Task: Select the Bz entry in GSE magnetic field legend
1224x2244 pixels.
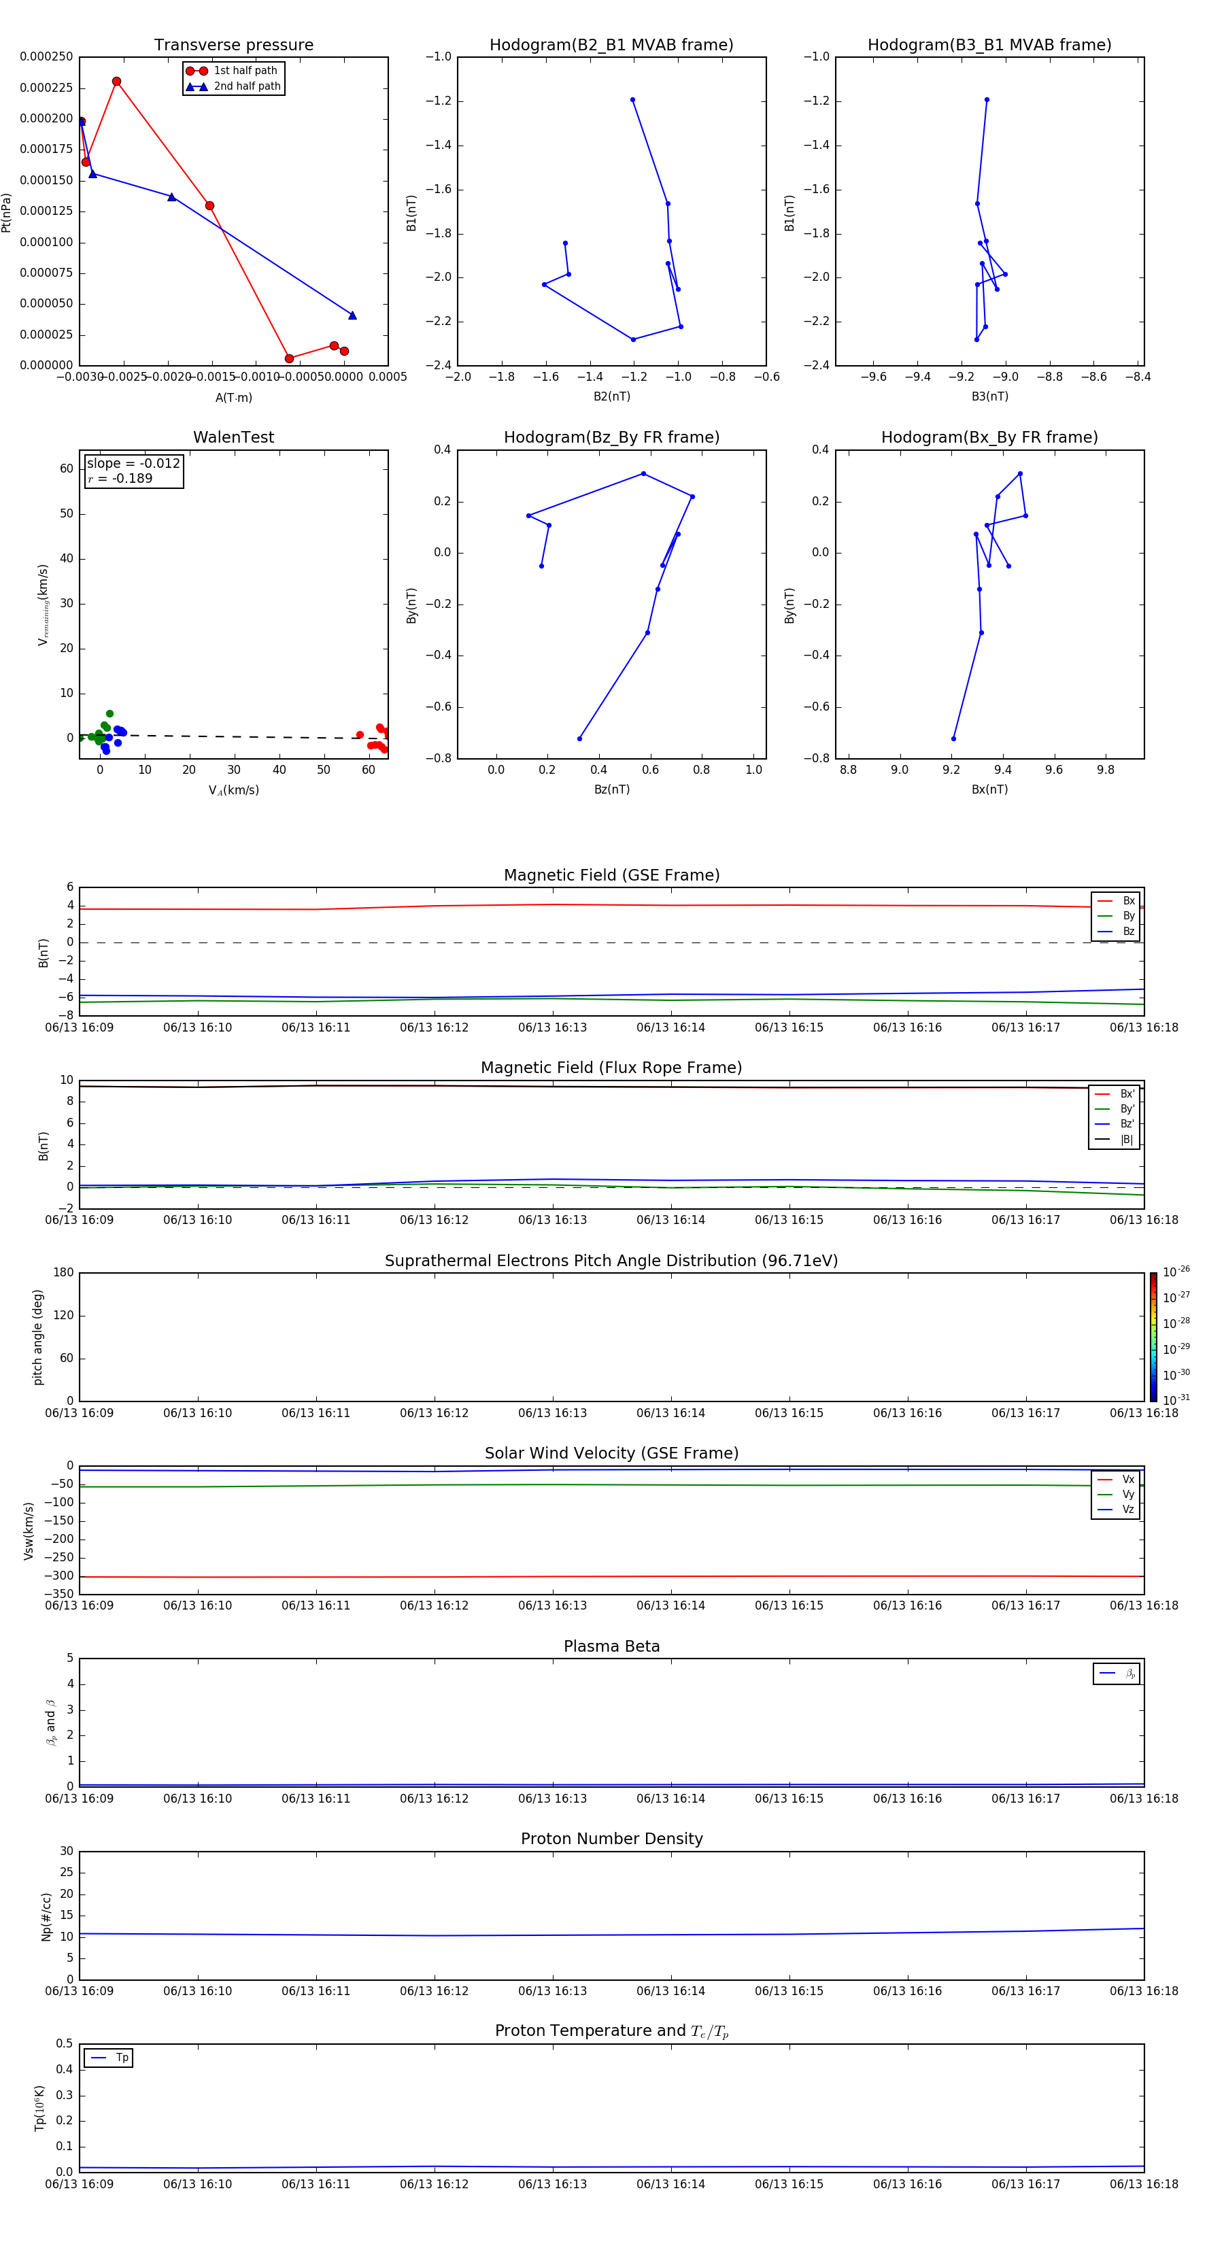Action: 1116,931
